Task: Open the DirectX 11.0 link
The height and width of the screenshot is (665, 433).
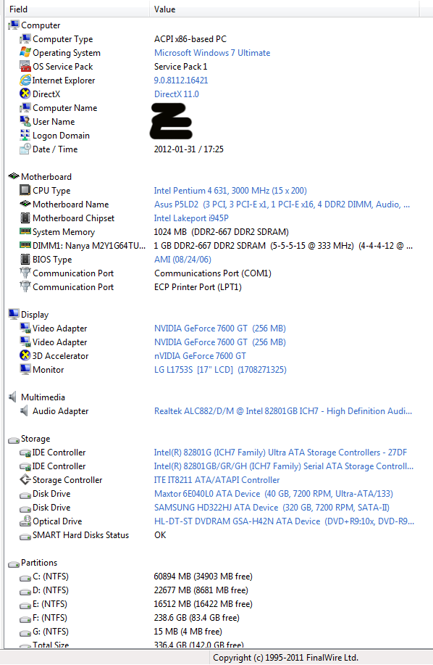Action: tap(177, 94)
